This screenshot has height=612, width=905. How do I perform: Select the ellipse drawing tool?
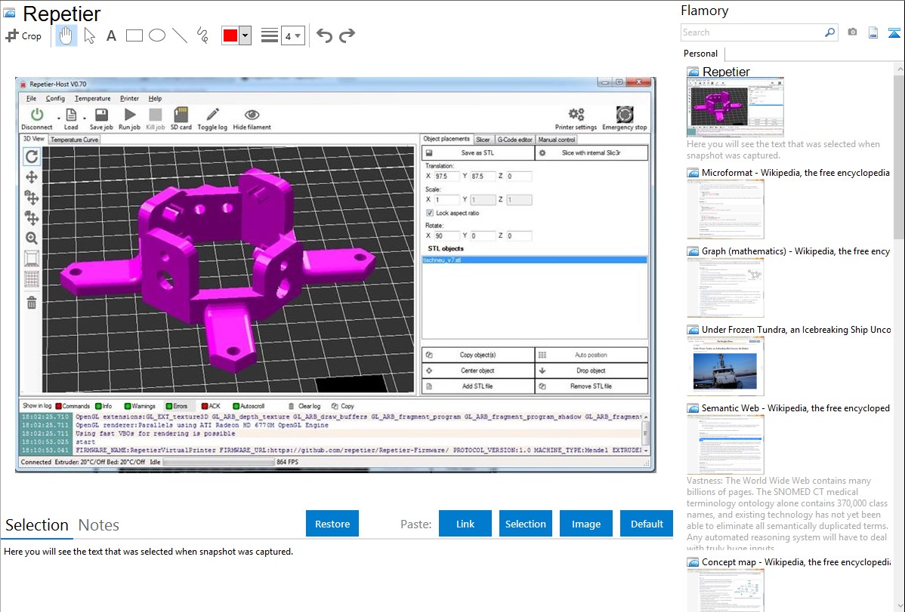(157, 35)
